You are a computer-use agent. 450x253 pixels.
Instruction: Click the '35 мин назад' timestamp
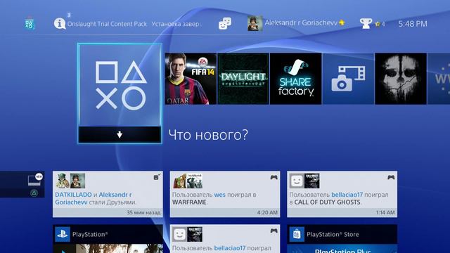(143, 212)
